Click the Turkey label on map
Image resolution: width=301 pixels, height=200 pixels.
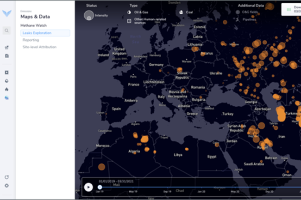228,114
